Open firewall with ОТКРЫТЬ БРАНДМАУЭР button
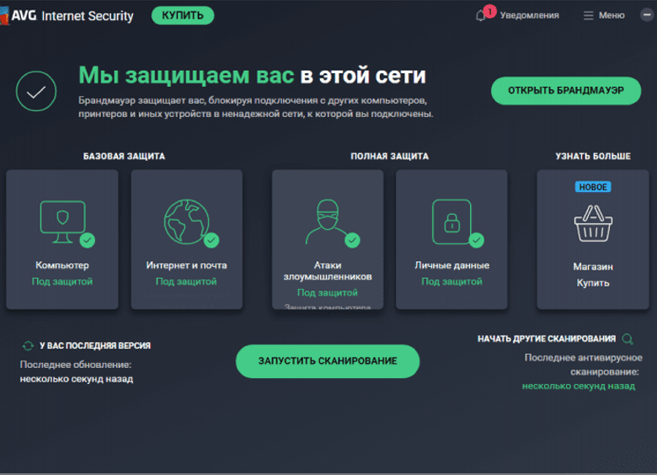Screen dimensions: 657x475 tap(566, 90)
